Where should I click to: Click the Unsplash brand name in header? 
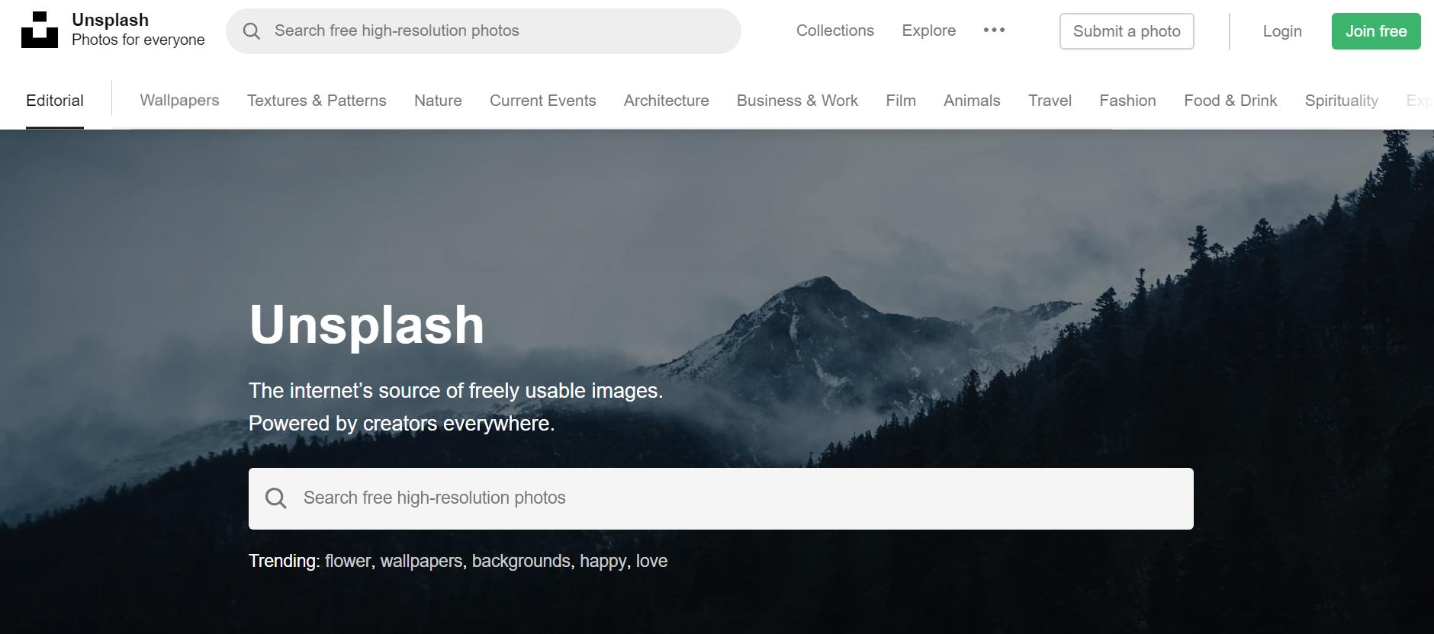tap(111, 20)
